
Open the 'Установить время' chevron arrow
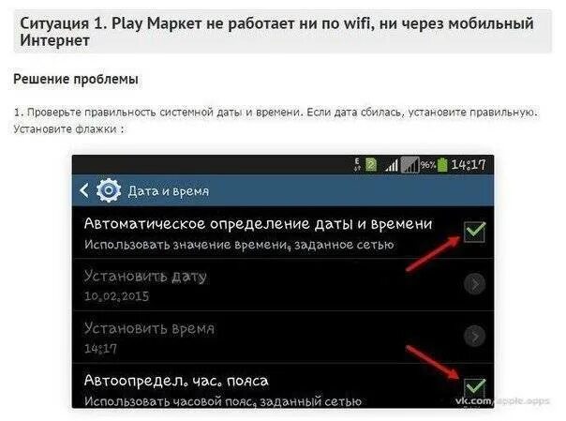(x=474, y=337)
